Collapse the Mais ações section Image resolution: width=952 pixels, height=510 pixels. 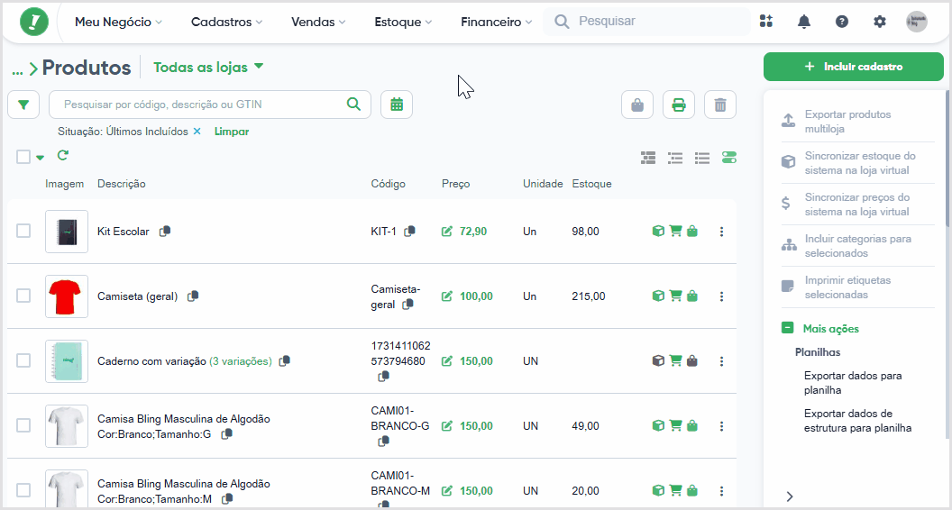tap(787, 328)
